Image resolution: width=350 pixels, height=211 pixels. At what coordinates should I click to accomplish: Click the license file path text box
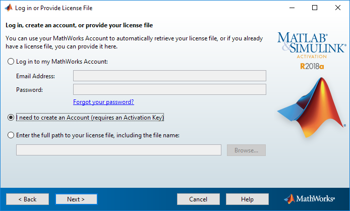click(119, 150)
